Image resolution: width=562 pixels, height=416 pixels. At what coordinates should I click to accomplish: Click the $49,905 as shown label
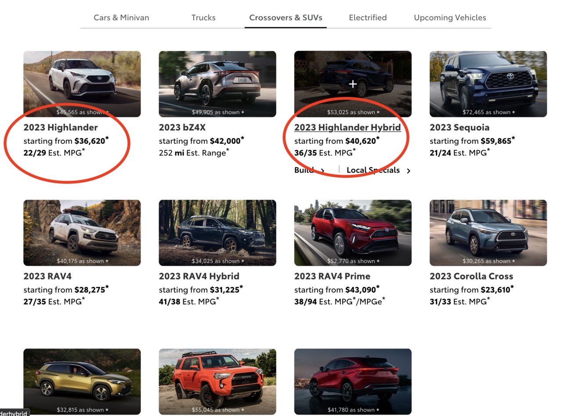218,112
